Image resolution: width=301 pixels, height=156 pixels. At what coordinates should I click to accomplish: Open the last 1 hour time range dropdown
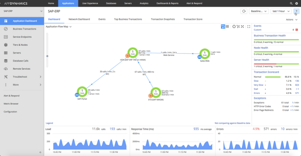click(x=281, y=11)
